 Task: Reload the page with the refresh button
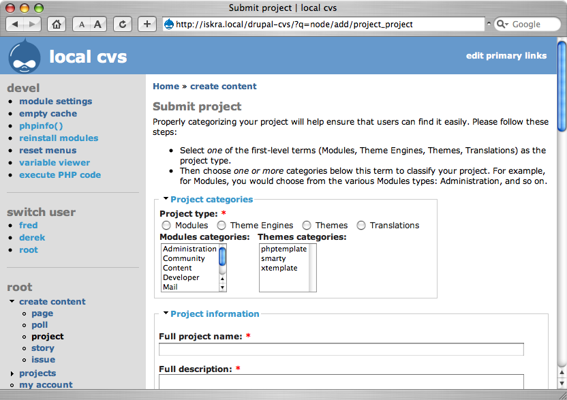click(x=123, y=25)
